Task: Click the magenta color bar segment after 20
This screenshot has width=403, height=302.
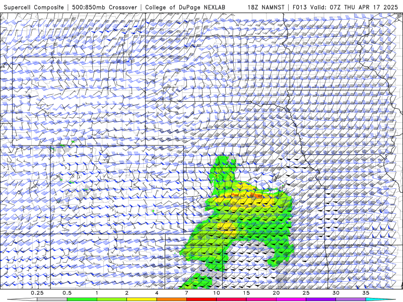Action: point(291,299)
